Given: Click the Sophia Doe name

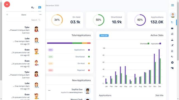Looking at the screenshot, I should click(x=77, y=89).
